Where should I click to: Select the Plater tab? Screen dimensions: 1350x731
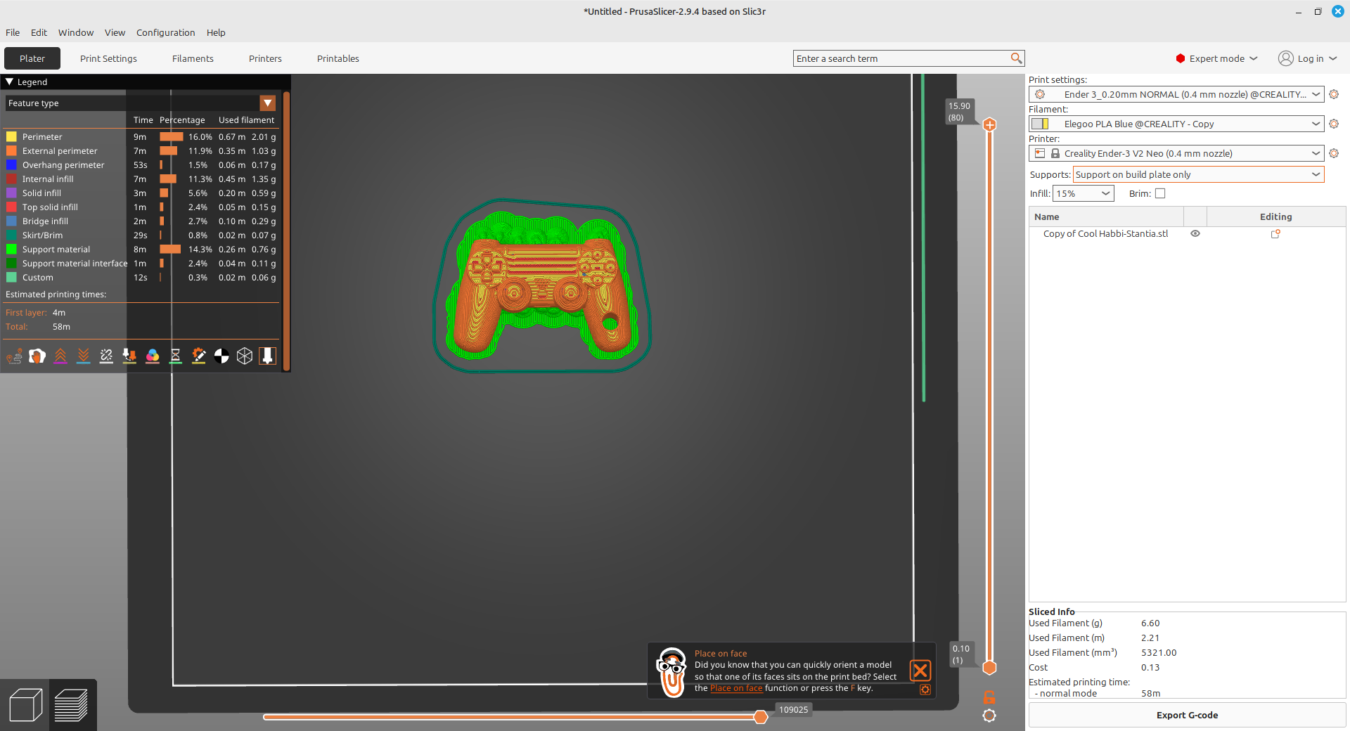pyautogui.click(x=32, y=58)
